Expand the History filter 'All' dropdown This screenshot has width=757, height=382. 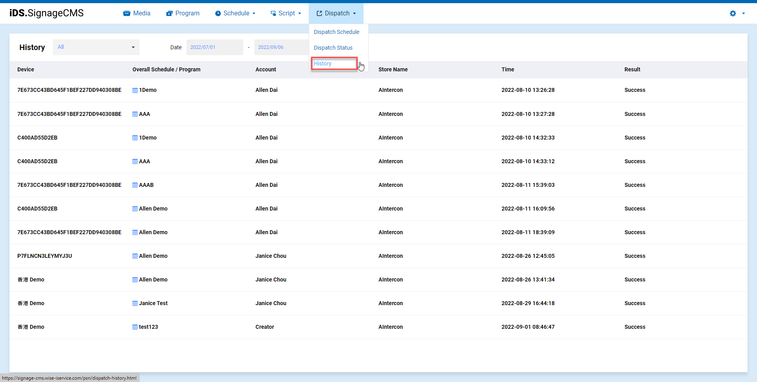(96, 47)
